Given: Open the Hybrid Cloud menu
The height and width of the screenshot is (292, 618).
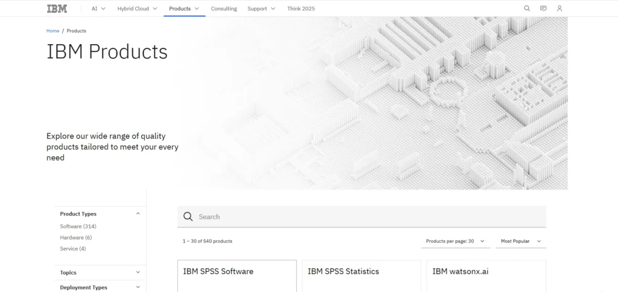Looking at the screenshot, I should pyautogui.click(x=137, y=8).
